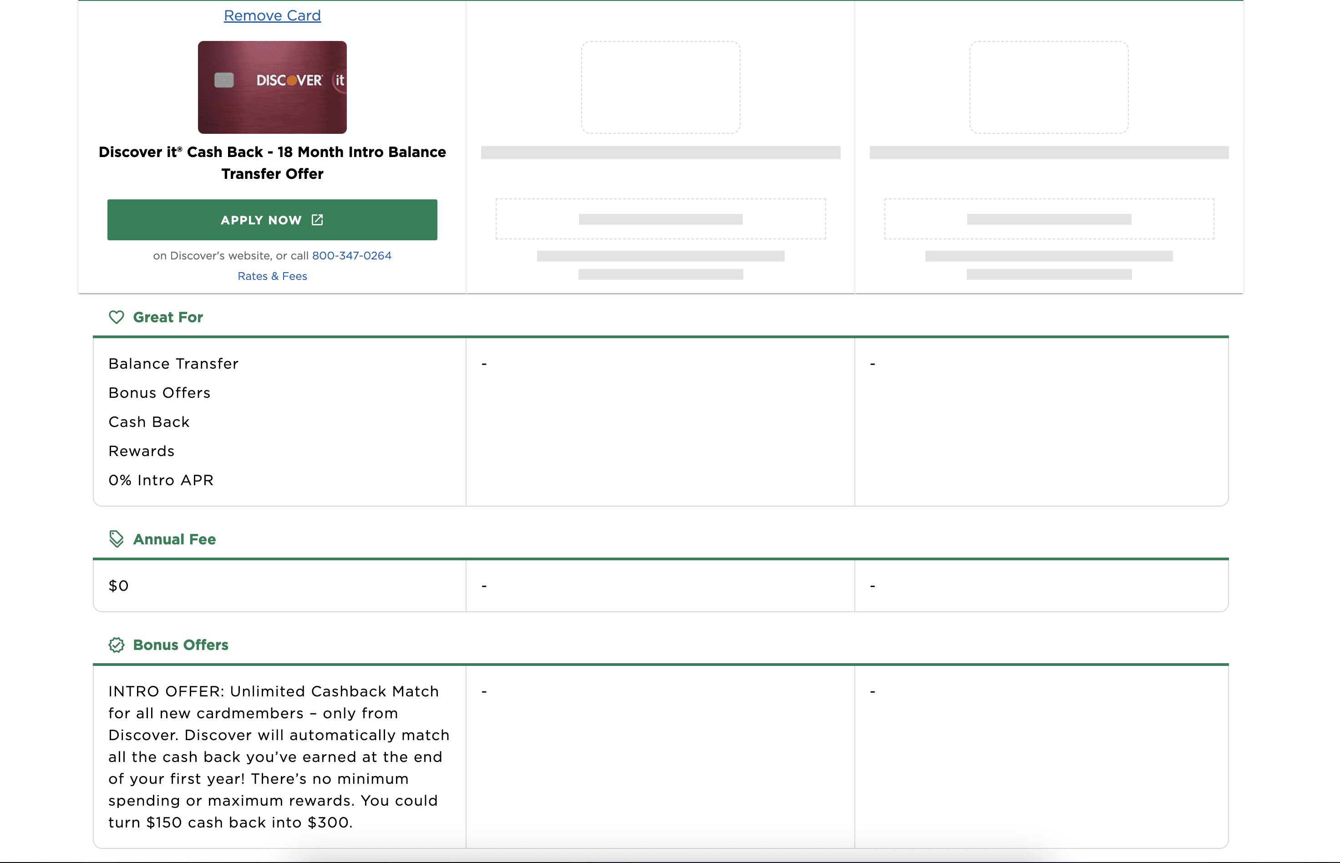Click the heart icon beside Great For

point(116,317)
